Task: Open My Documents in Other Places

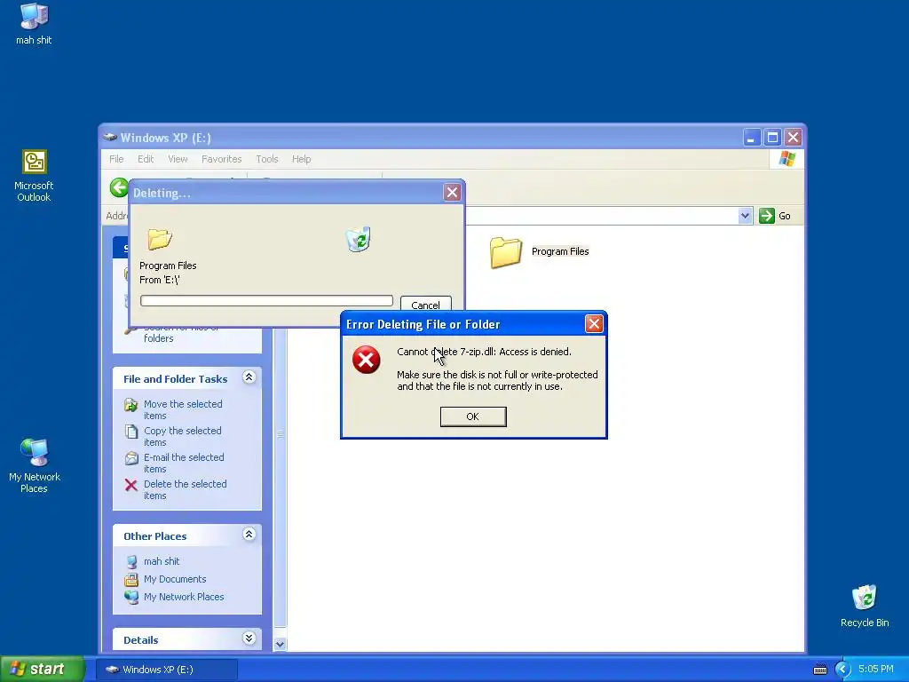Action: (175, 579)
